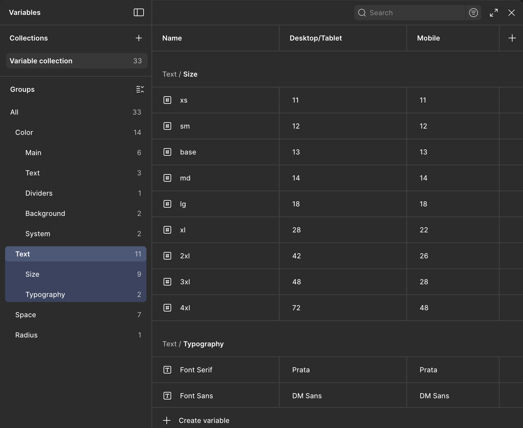Open the Typography subgroup
The height and width of the screenshot is (428, 523).
coord(45,294)
